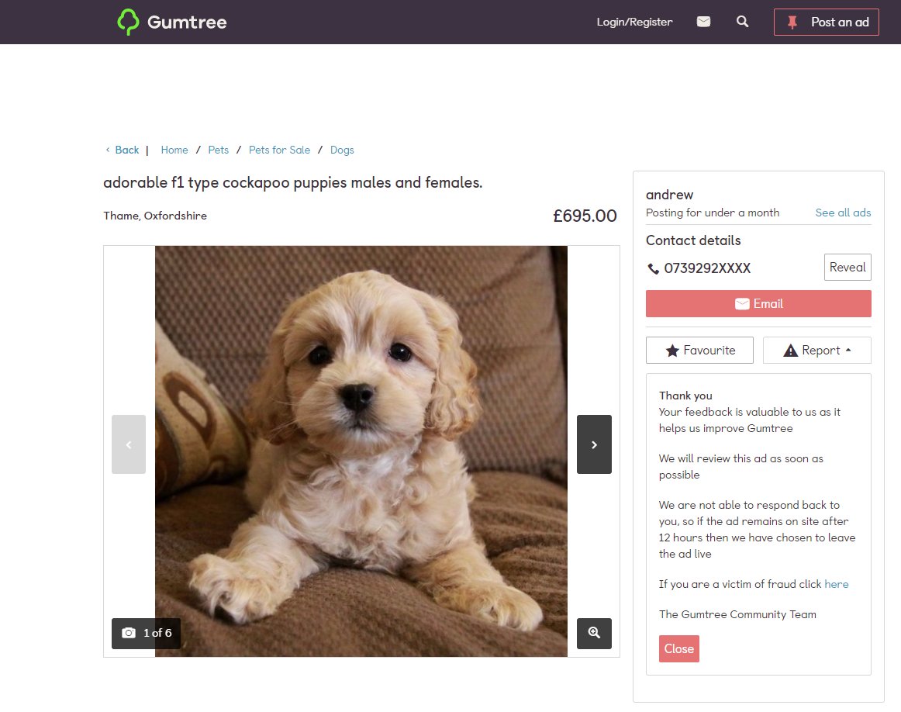This screenshot has width=901, height=712.
Task: Show the next puppy photo
Action: tap(594, 444)
